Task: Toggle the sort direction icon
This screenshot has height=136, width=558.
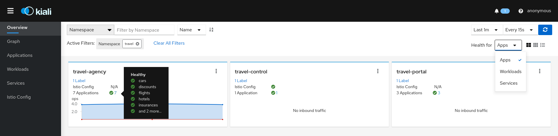Action: (211, 30)
